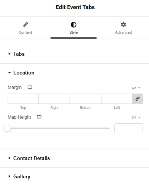Click the Map Height slider handle

[x=8, y=128]
